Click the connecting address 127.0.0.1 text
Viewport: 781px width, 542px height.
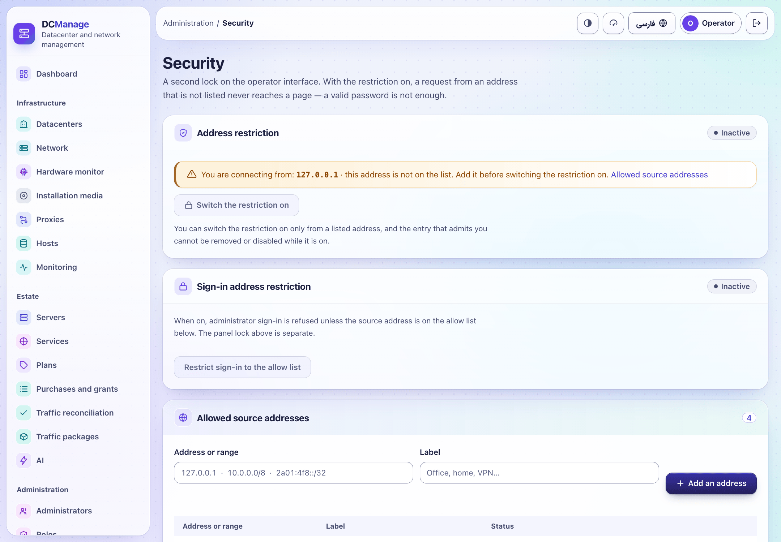tap(317, 175)
